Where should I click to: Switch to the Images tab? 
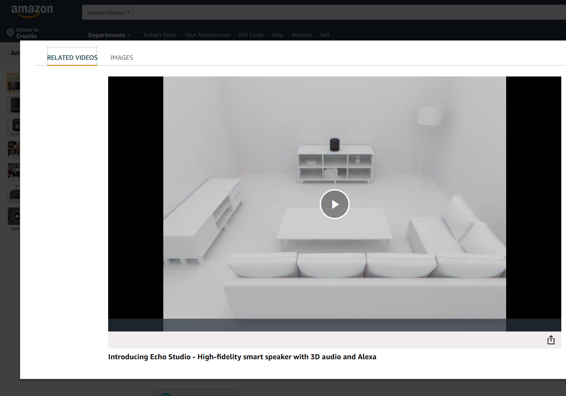tap(121, 58)
